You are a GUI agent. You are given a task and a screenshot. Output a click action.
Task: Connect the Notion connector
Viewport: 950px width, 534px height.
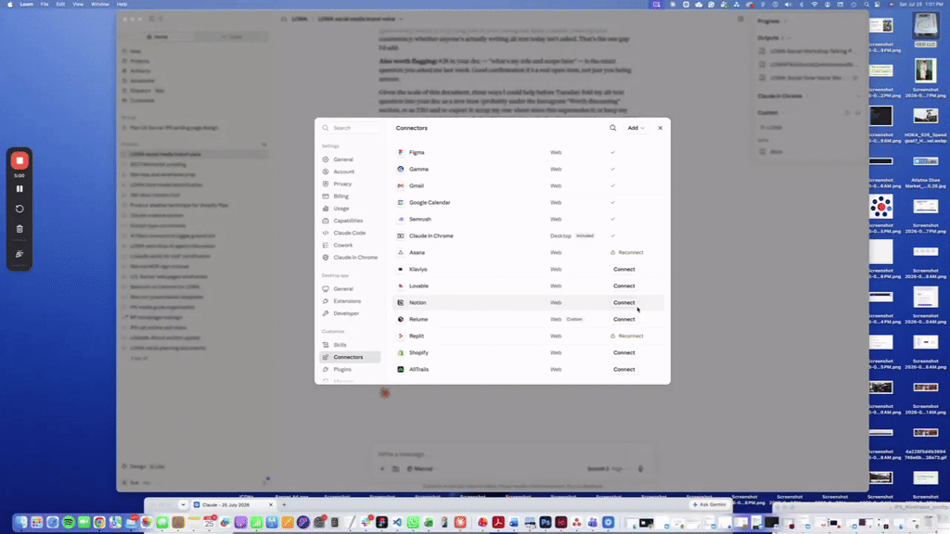tap(624, 302)
